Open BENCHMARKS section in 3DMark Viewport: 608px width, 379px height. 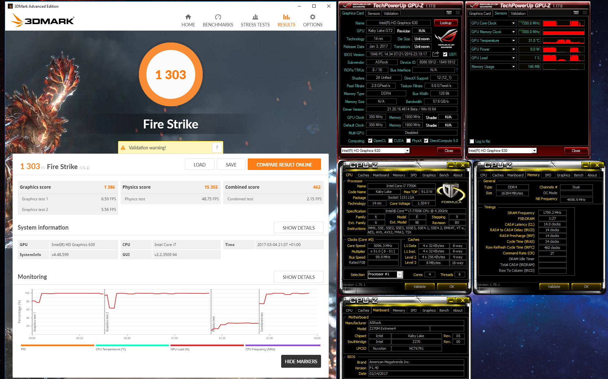pyautogui.click(x=218, y=21)
